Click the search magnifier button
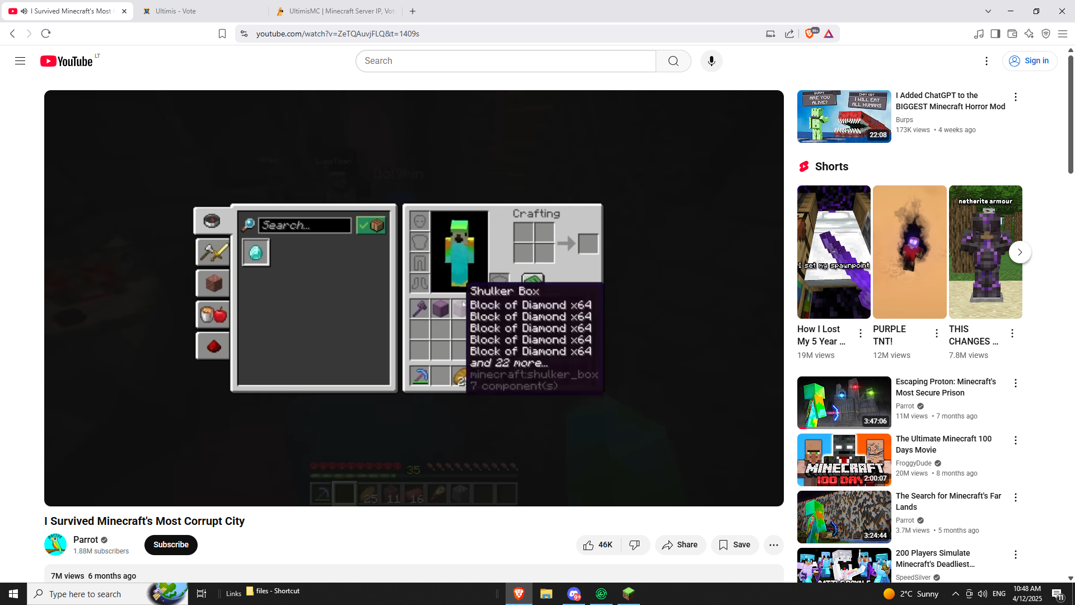This screenshot has height=605, width=1075. 673,61
